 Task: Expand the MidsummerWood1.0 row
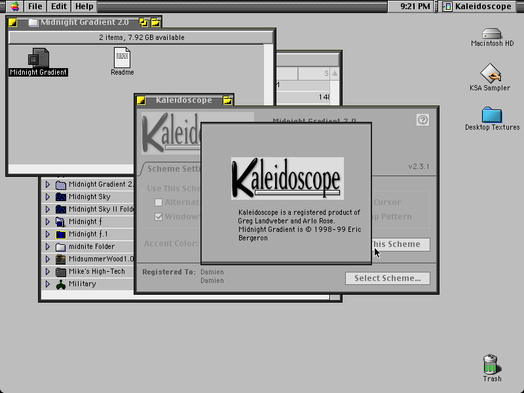[47, 259]
